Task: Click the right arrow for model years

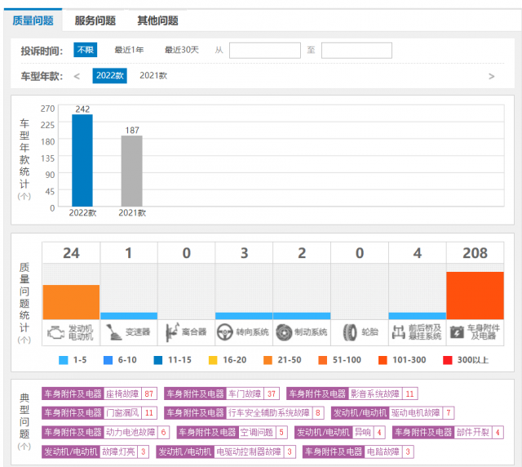Action: click(491, 76)
